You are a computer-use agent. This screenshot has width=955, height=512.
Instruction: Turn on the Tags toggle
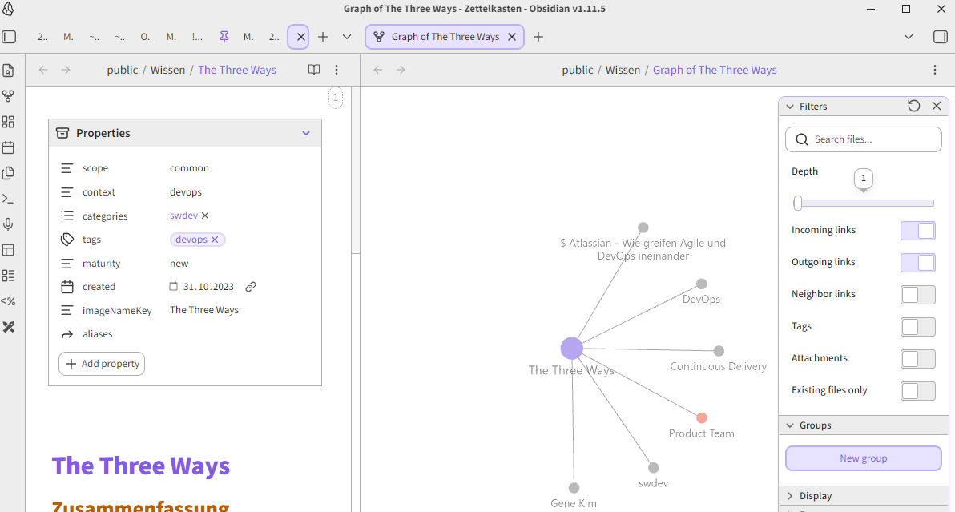[x=918, y=327]
